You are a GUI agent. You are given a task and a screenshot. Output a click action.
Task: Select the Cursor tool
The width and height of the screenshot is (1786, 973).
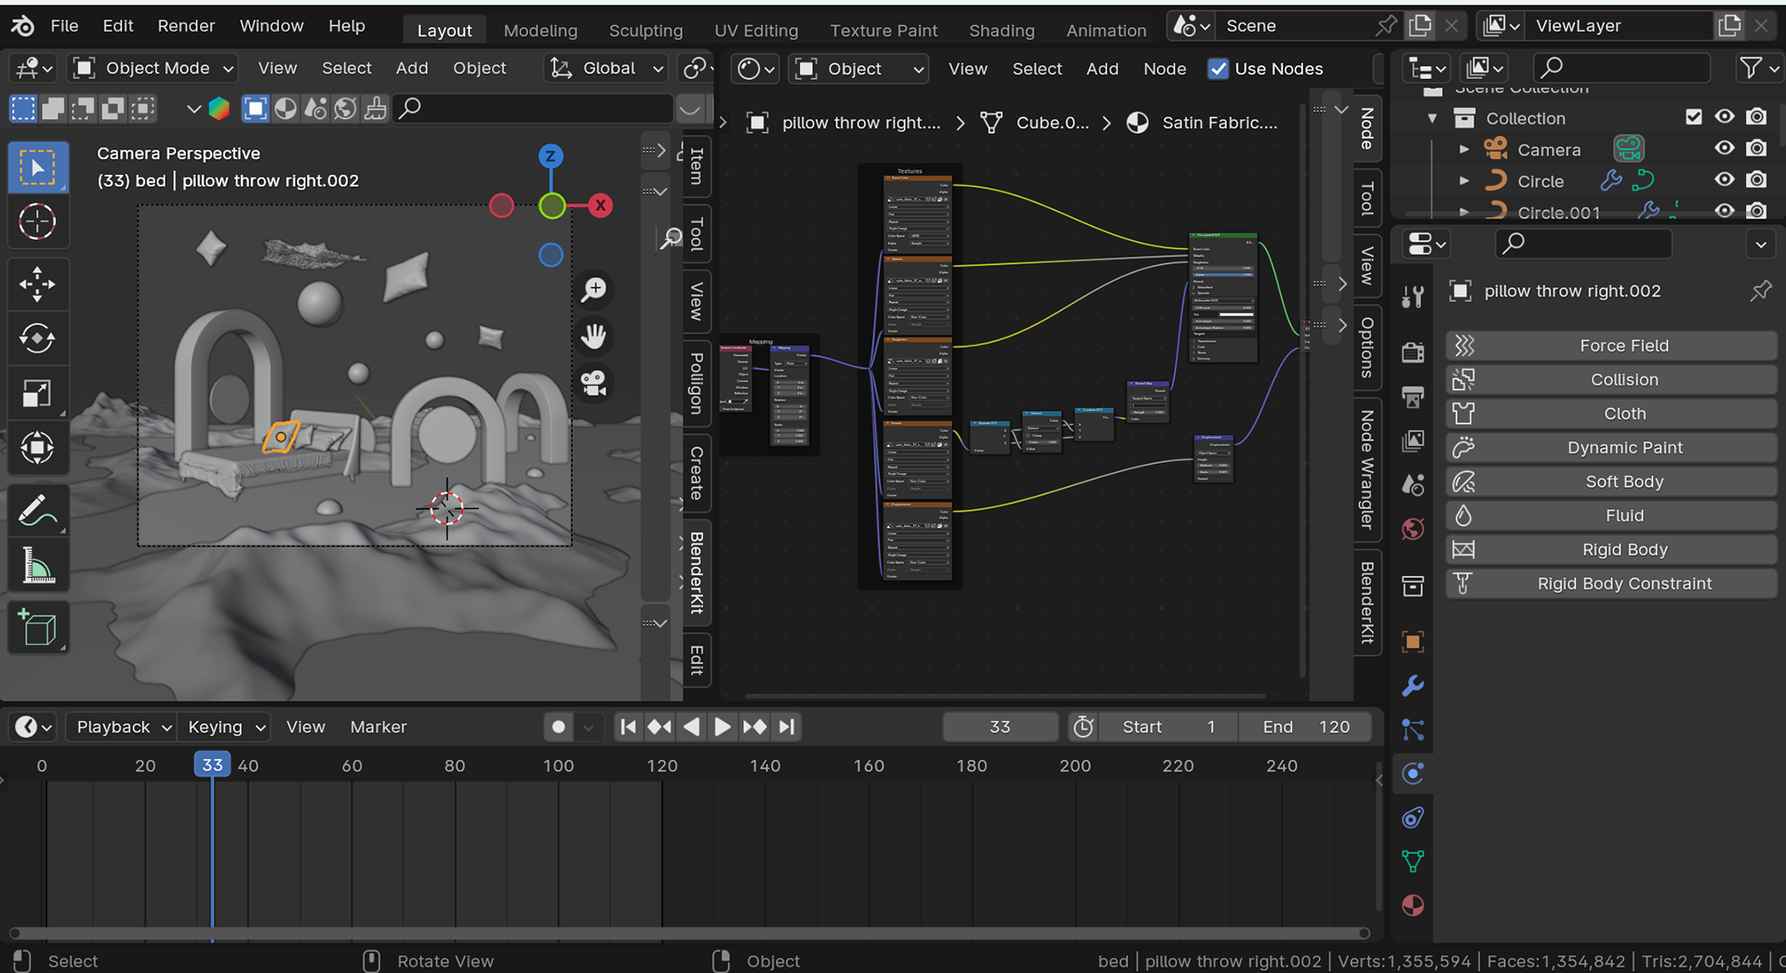pyautogui.click(x=38, y=222)
